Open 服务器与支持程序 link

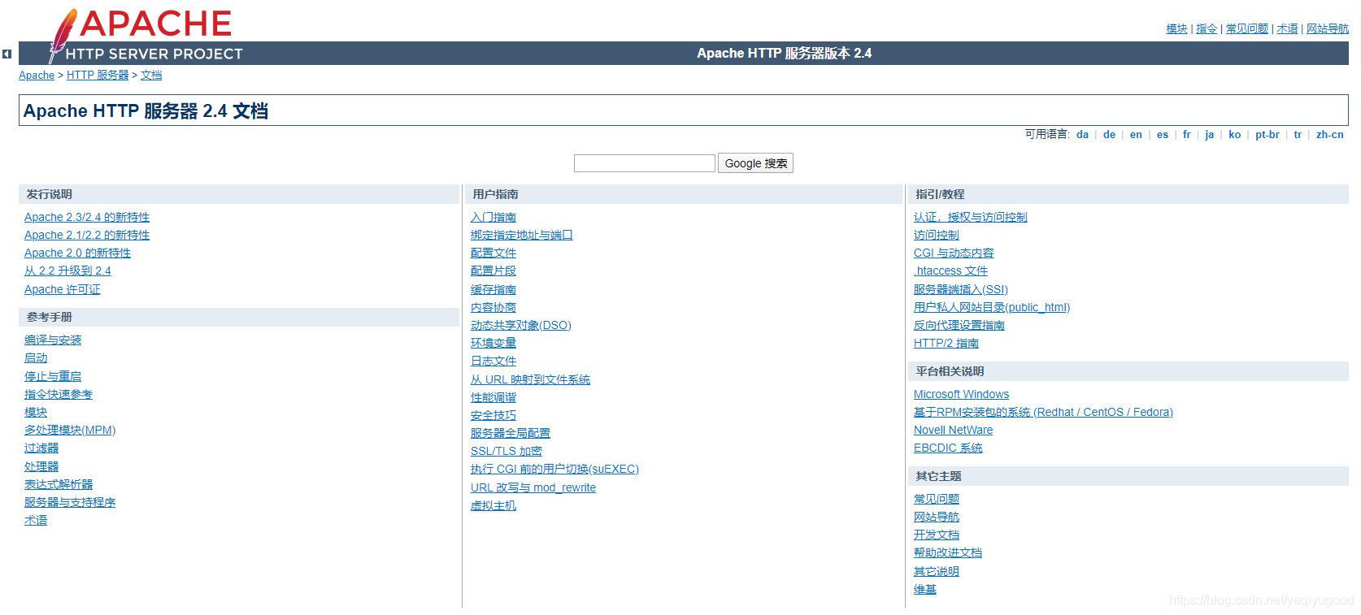[70, 502]
